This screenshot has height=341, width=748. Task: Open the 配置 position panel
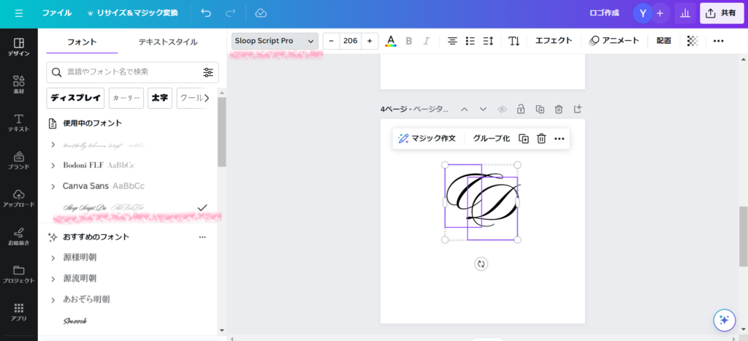pyautogui.click(x=663, y=41)
